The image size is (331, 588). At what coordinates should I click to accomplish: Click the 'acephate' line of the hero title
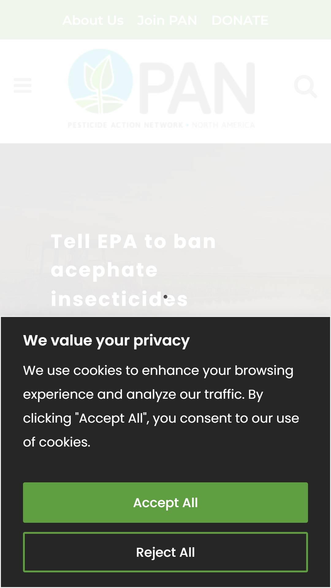pyautogui.click(x=104, y=270)
